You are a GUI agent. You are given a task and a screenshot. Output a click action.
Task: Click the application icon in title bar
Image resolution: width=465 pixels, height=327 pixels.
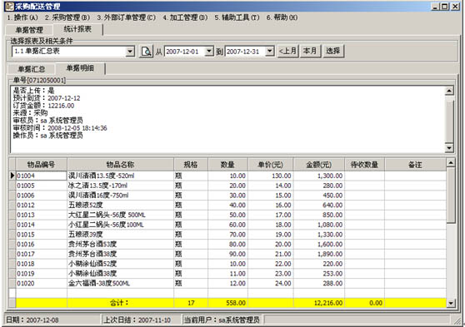pos(9,6)
